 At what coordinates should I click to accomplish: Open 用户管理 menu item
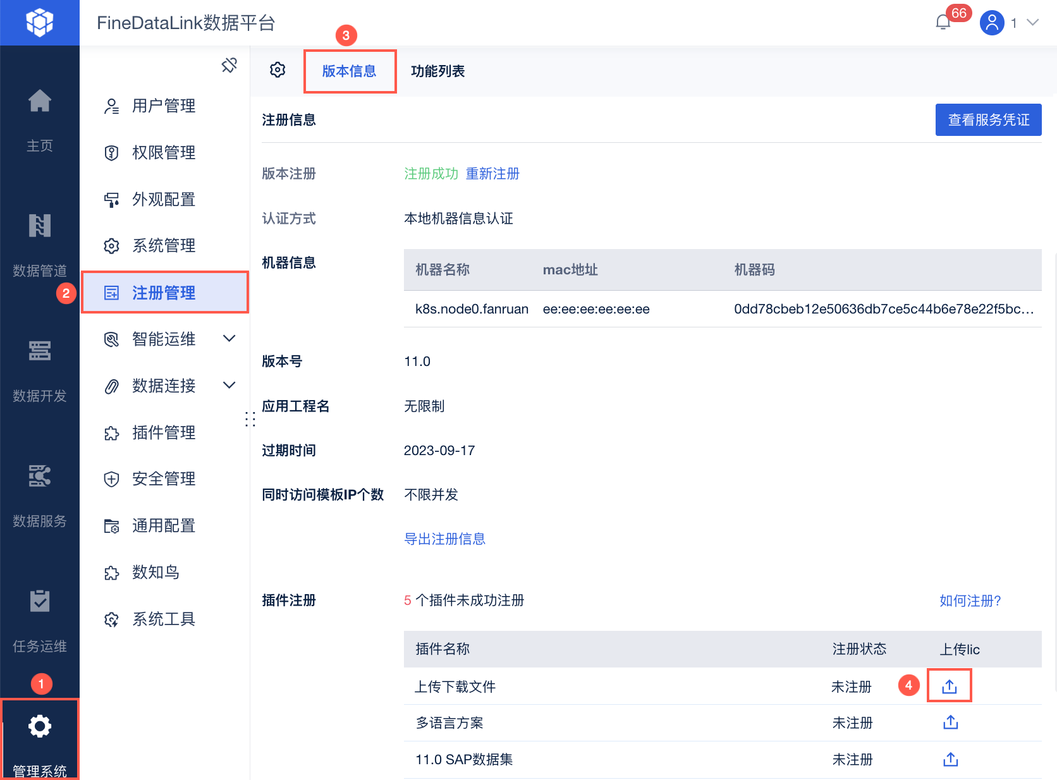click(x=165, y=106)
